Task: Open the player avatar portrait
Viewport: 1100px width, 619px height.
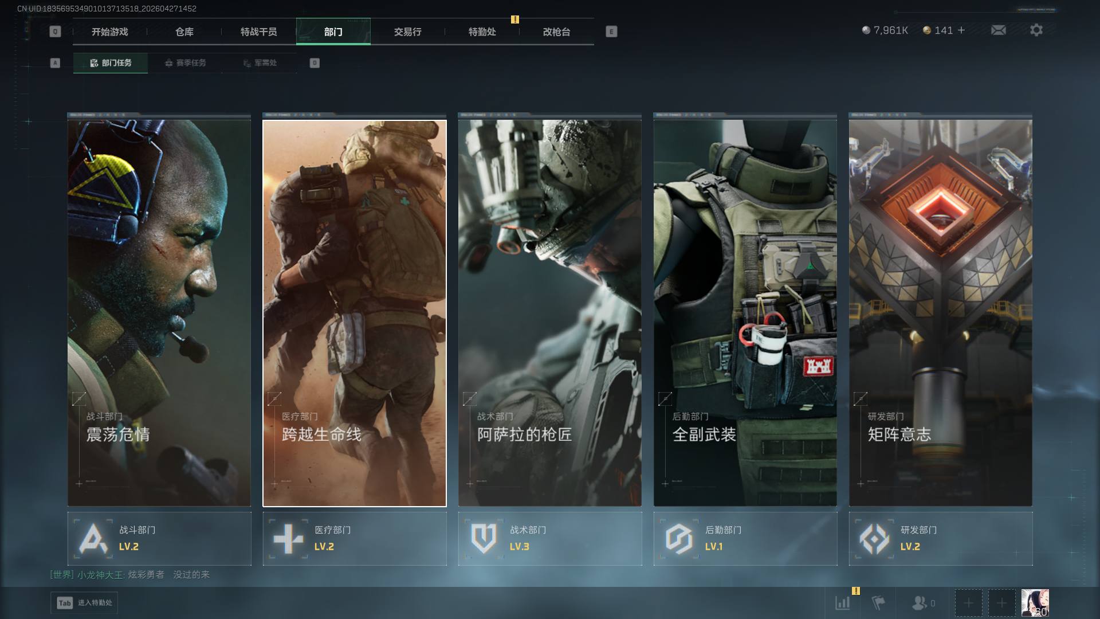Action: [1035, 603]
